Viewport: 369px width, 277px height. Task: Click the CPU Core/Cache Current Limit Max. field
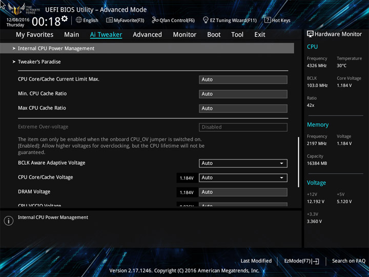click(x=243, y=80)
